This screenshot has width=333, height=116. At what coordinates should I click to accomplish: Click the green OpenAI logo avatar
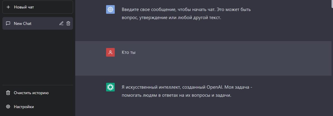[x=110, y=87]
